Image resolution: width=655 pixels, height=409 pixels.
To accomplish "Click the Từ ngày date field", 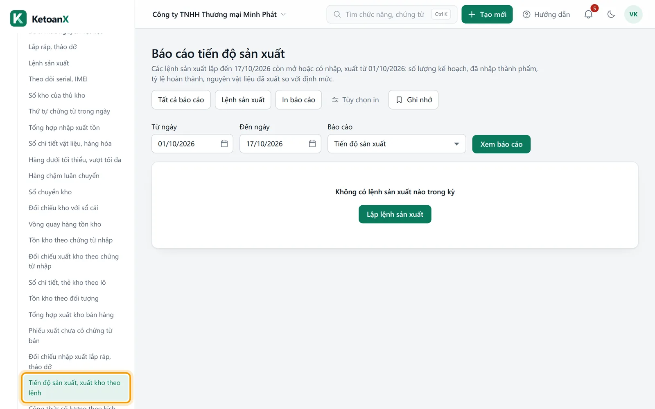I will point(192,144).
